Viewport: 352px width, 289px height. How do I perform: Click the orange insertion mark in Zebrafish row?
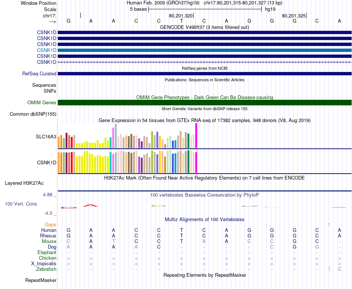329,269
